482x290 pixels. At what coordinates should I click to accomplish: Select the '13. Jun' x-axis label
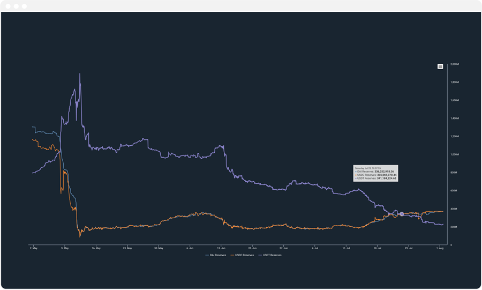pyautogui.click(x=221, y=248)
